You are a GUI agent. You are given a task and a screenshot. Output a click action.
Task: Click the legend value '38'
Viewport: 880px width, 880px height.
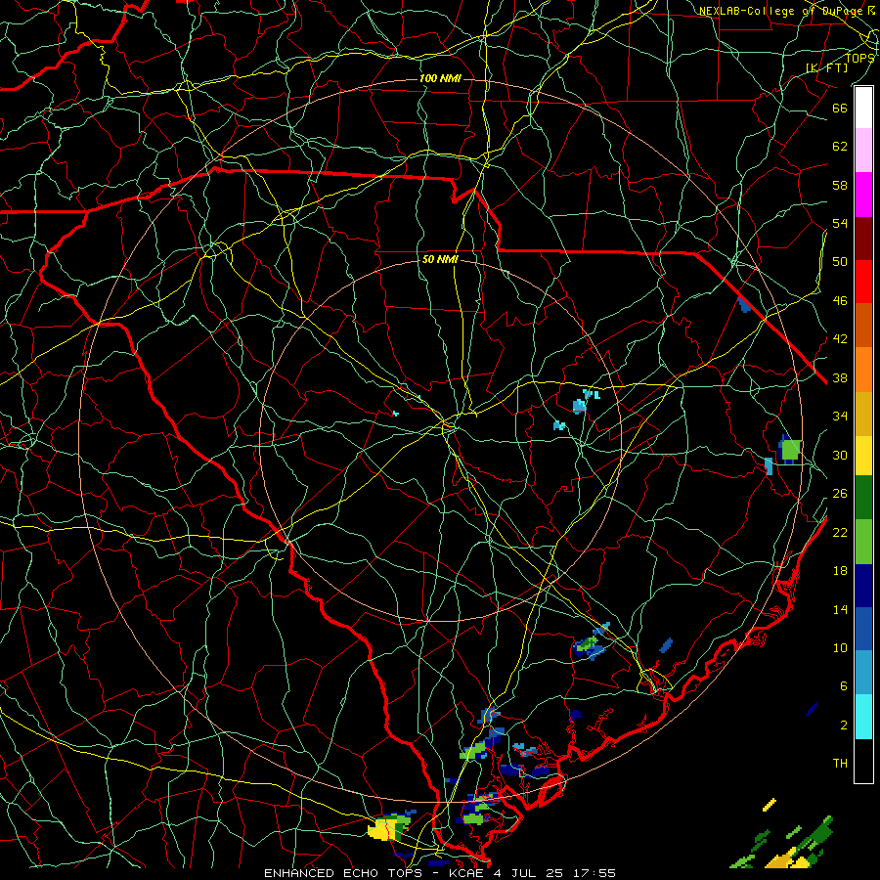[840, 377]
